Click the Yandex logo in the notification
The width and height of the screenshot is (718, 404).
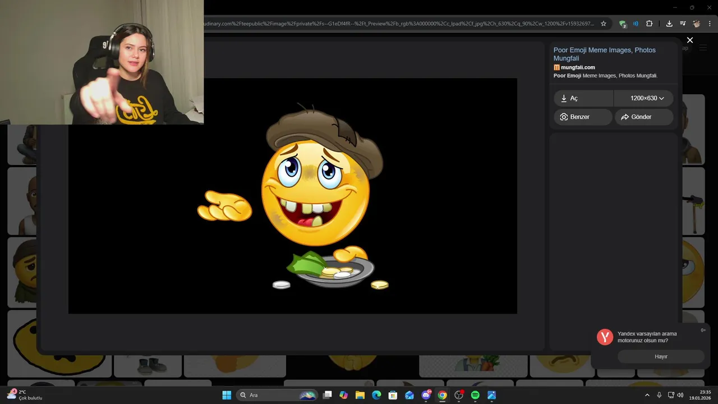(605, 337)
